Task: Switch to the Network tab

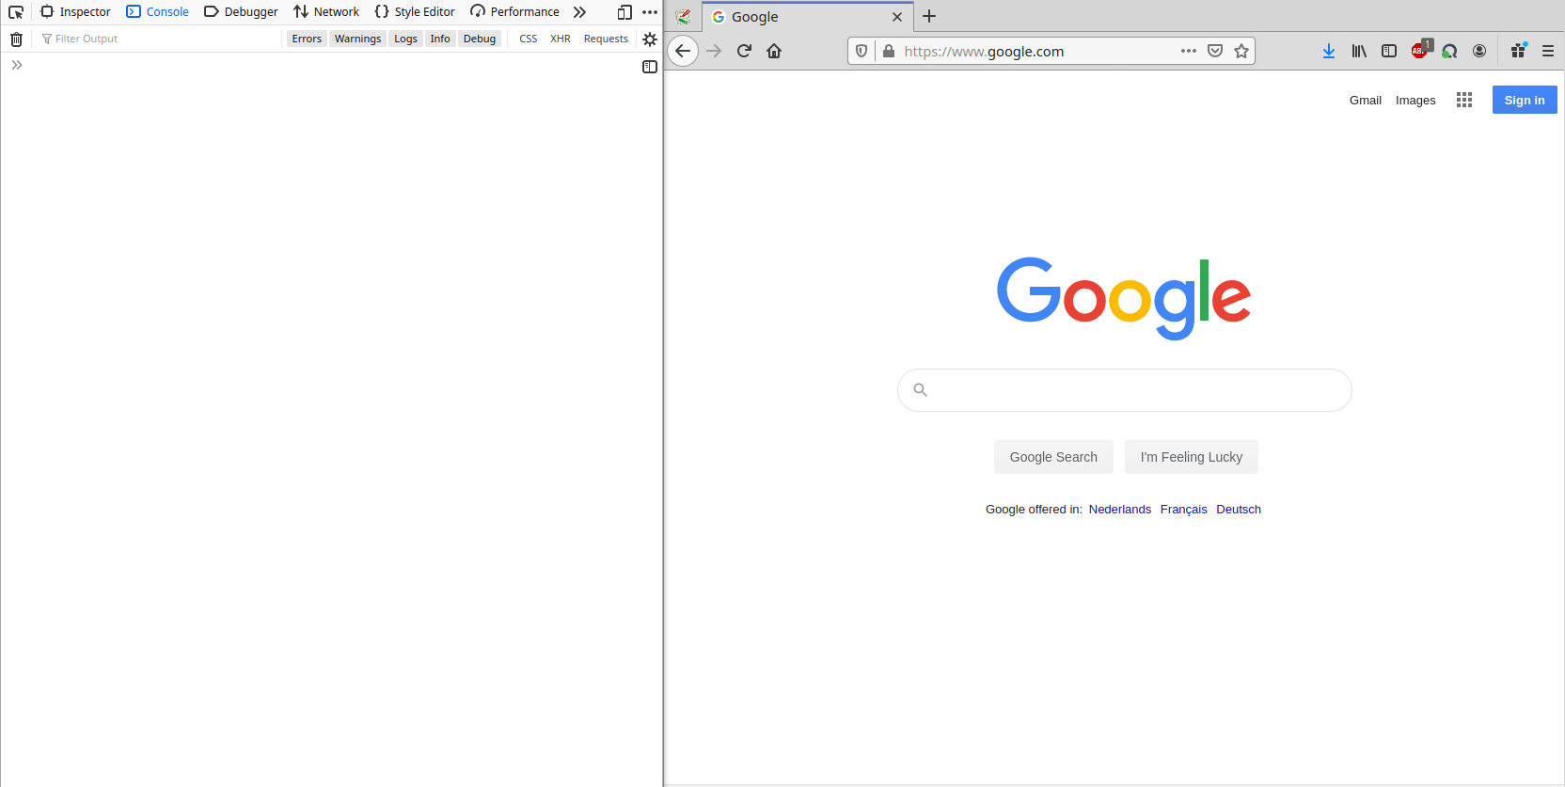Action: [326, 12]
